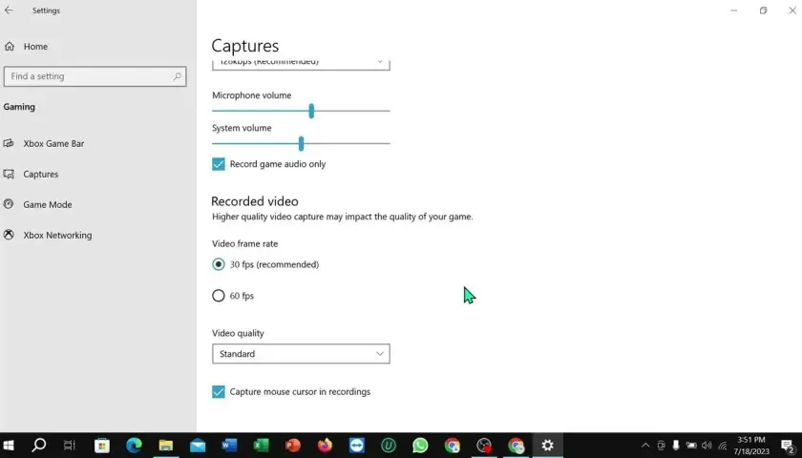Open PowerPoint from taskbar
Image resolution: width=802 pixels, height=458 pixels.
click(292, 446)
